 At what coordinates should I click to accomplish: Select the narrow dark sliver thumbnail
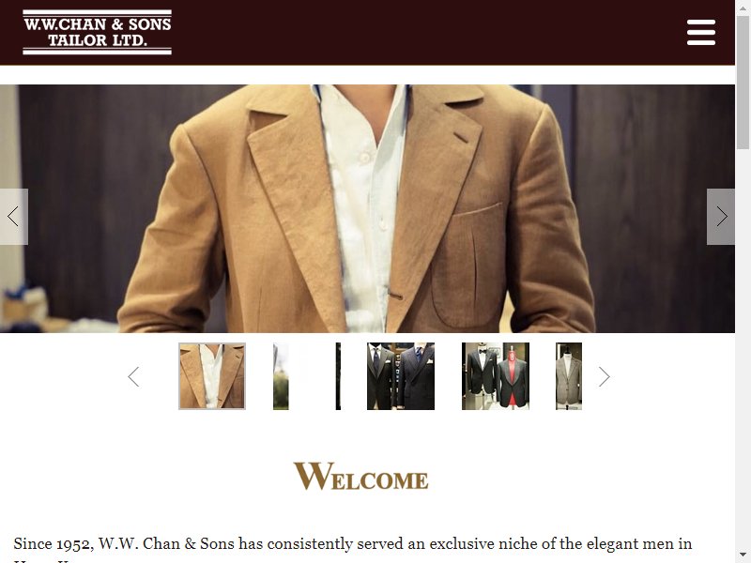pyautogui.click(x=338, y=376)
